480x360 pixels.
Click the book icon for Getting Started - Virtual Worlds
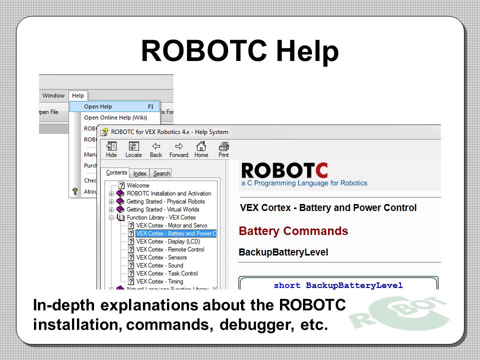120,209
